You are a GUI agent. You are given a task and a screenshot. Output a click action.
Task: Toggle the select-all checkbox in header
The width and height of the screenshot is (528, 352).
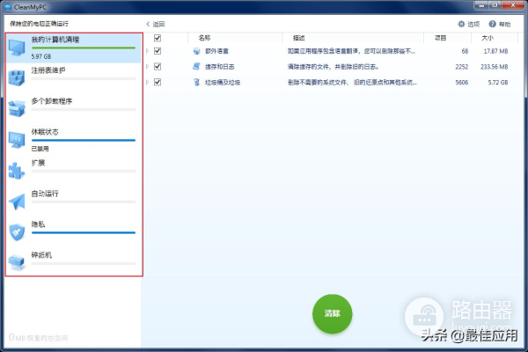click(158, 39)
